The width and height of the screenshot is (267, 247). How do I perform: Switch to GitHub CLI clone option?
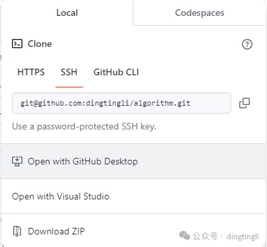pyautogui.click(x=116, y=72)
